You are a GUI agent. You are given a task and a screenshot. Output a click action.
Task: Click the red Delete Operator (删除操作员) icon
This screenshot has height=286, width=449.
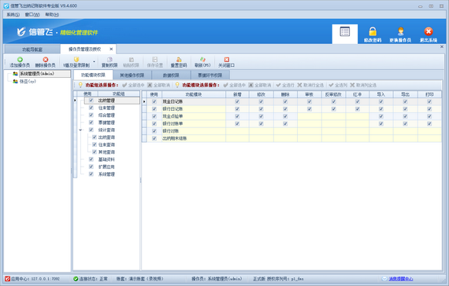click(x=45, y=60)
